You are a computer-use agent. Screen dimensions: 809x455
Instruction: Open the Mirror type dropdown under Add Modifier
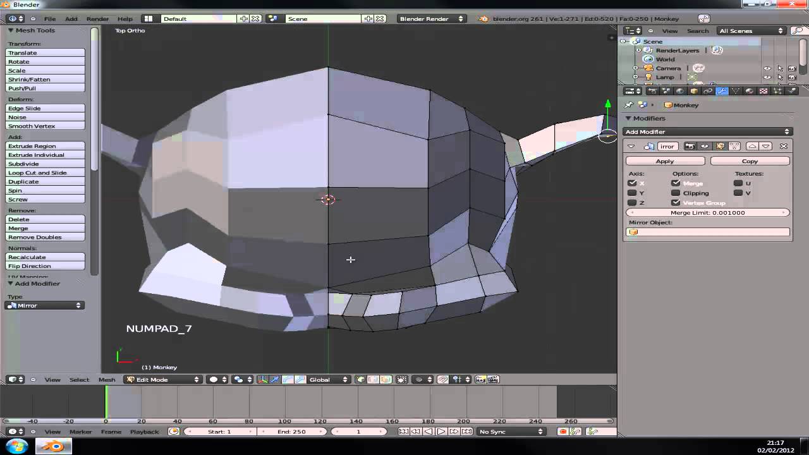44,305
